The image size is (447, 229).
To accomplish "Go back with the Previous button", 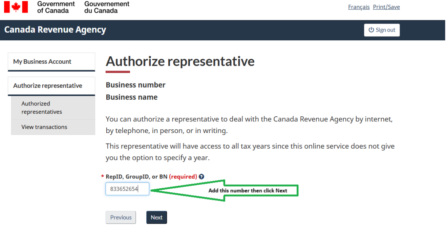I will 121,217.
